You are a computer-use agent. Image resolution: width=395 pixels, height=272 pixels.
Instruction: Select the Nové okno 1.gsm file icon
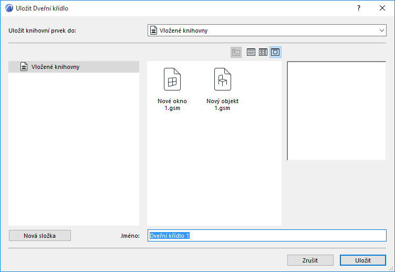[x=172, y=79]
